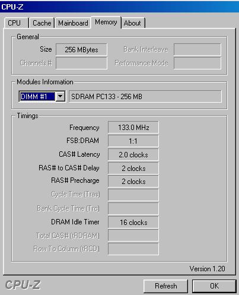
Task: Click the OK button
Action: 214,286
